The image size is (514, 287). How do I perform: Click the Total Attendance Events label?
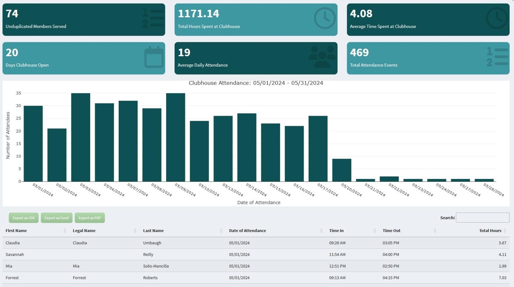coord(374,65)
